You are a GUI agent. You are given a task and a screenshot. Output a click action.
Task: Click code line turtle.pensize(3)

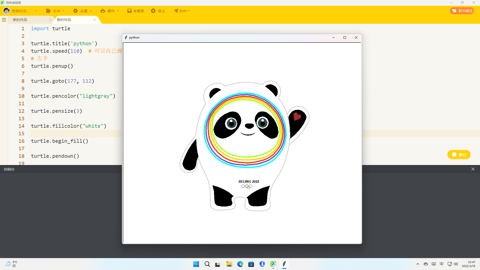pyautogui.click(x=56, y=111)
